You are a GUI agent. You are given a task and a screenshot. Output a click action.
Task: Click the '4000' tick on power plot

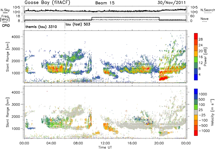[x=16, y=37]
